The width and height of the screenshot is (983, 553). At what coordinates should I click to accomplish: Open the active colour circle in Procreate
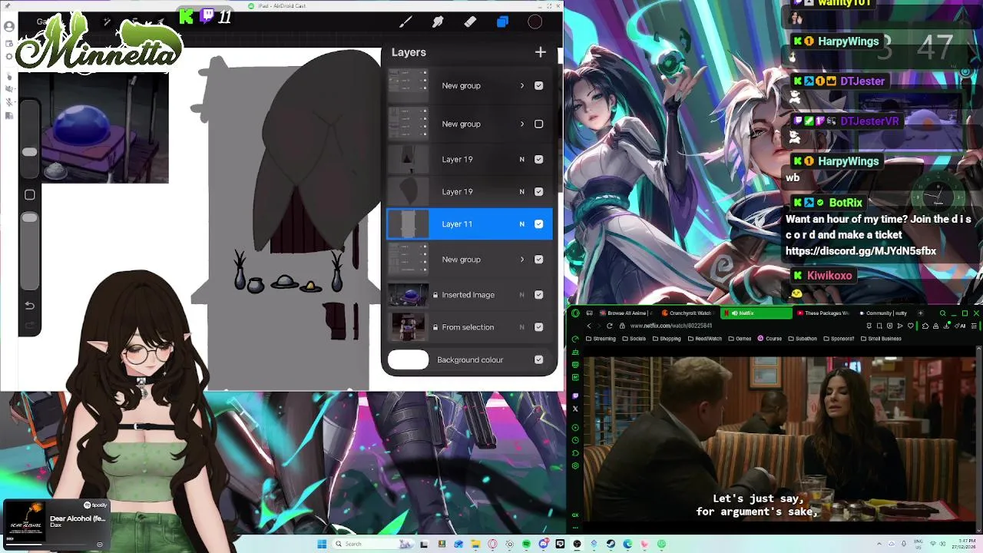535,22
